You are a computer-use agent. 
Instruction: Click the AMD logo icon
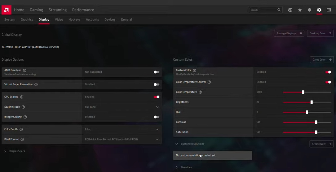7,10
